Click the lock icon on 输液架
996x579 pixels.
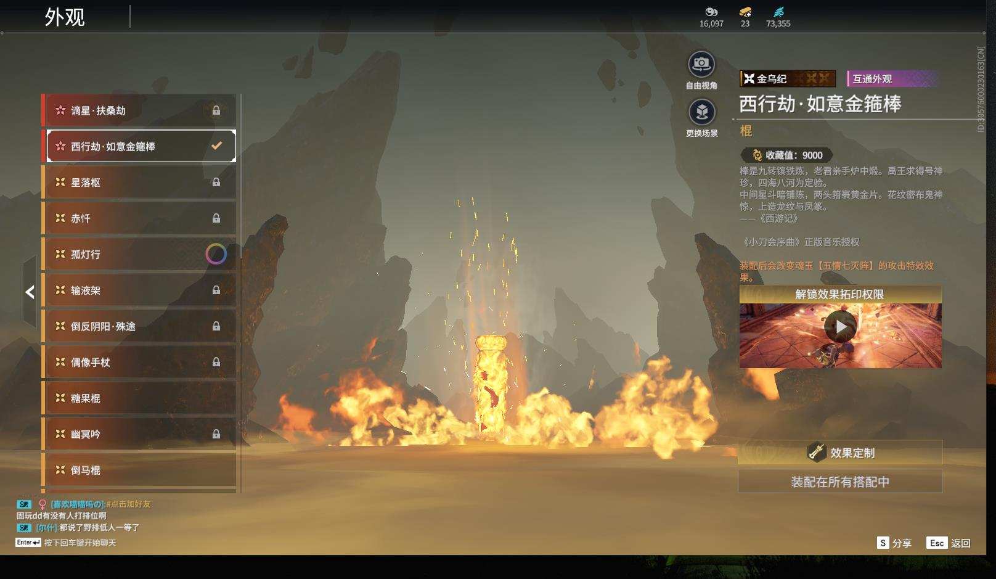pyautogui.click(x=216, y=290)
